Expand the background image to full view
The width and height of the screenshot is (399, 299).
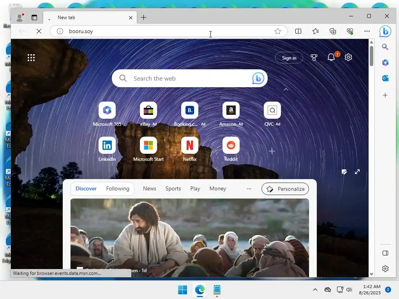pos(357,172)
